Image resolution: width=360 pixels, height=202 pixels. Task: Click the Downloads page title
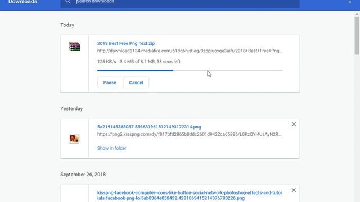pyautogui.click(x=22, y=2)
